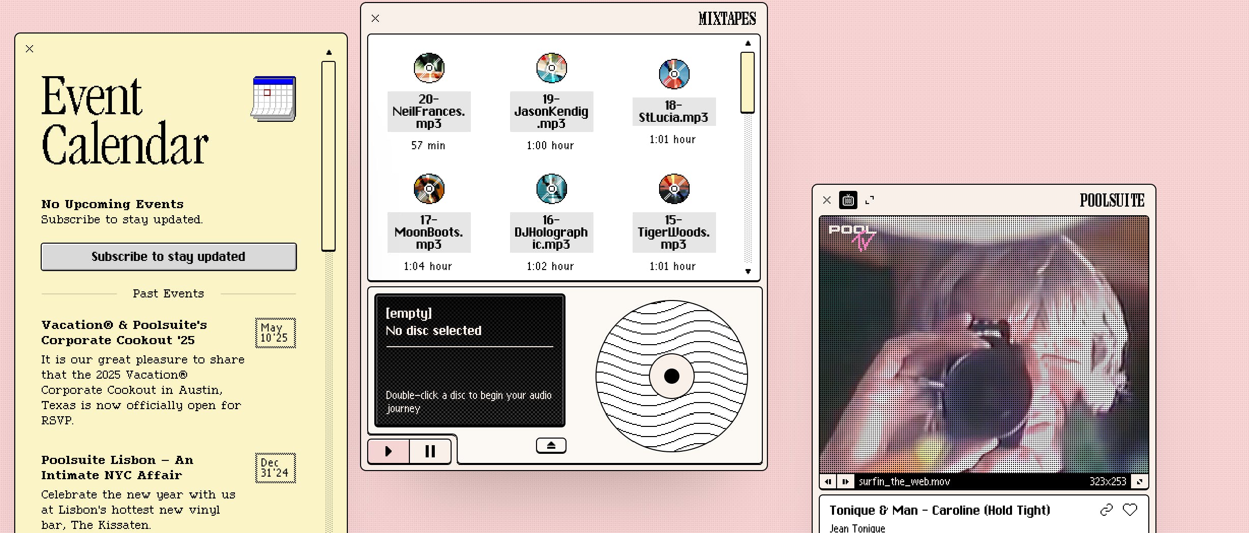1249x533 pixels.
Task: Click the Dec 31'24 date badge
Action: point(275,468)
